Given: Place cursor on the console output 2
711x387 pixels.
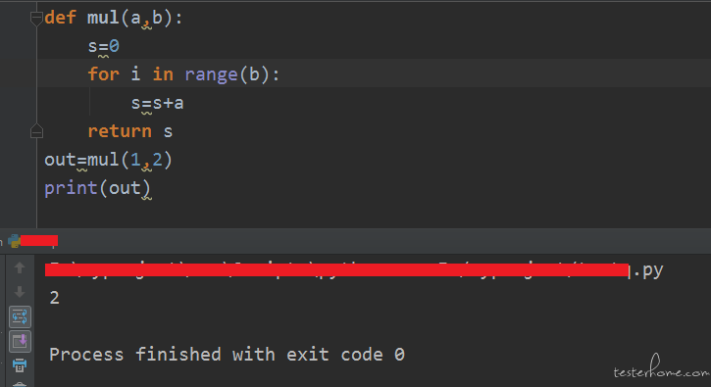Looking at the screenshot, I should [x=54, y=298].
